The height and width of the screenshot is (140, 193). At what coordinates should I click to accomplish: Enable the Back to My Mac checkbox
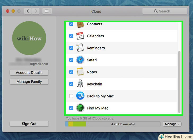(x=71, y=96)
